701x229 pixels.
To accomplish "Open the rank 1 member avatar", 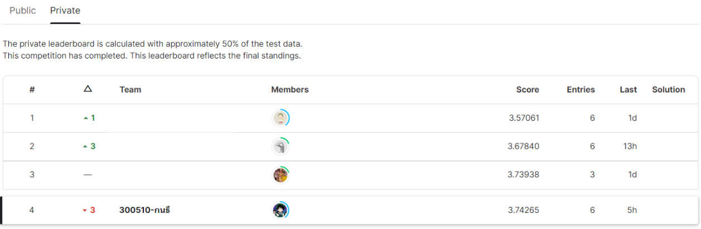I will click(x=281, y=118).
